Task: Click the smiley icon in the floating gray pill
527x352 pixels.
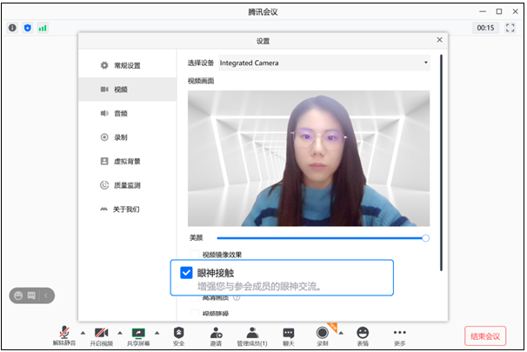Action: pos(18,296)
